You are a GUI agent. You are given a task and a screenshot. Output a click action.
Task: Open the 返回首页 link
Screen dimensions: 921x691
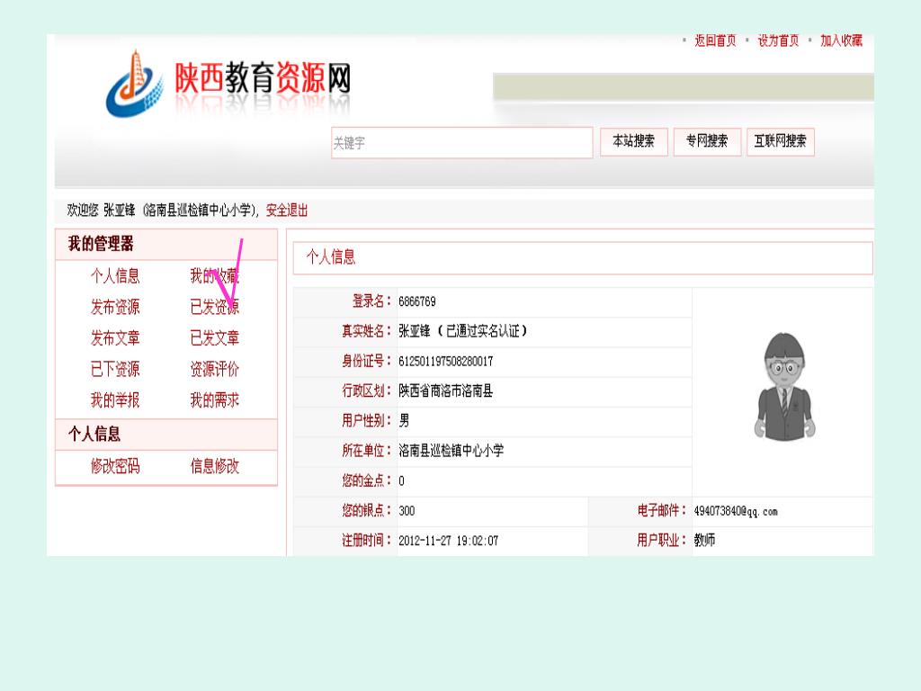pyautogui.click(x=715, y=41)
